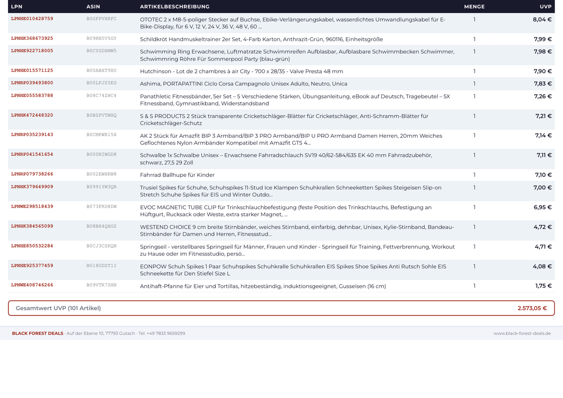Open the www.black-forest-deals.de link

522,333
